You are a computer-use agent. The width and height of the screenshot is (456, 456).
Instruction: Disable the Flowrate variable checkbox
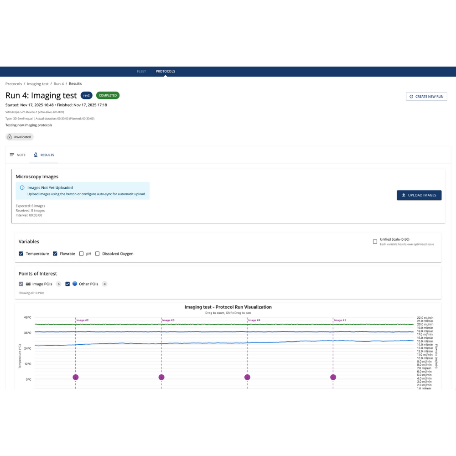(x=55, y=254)
